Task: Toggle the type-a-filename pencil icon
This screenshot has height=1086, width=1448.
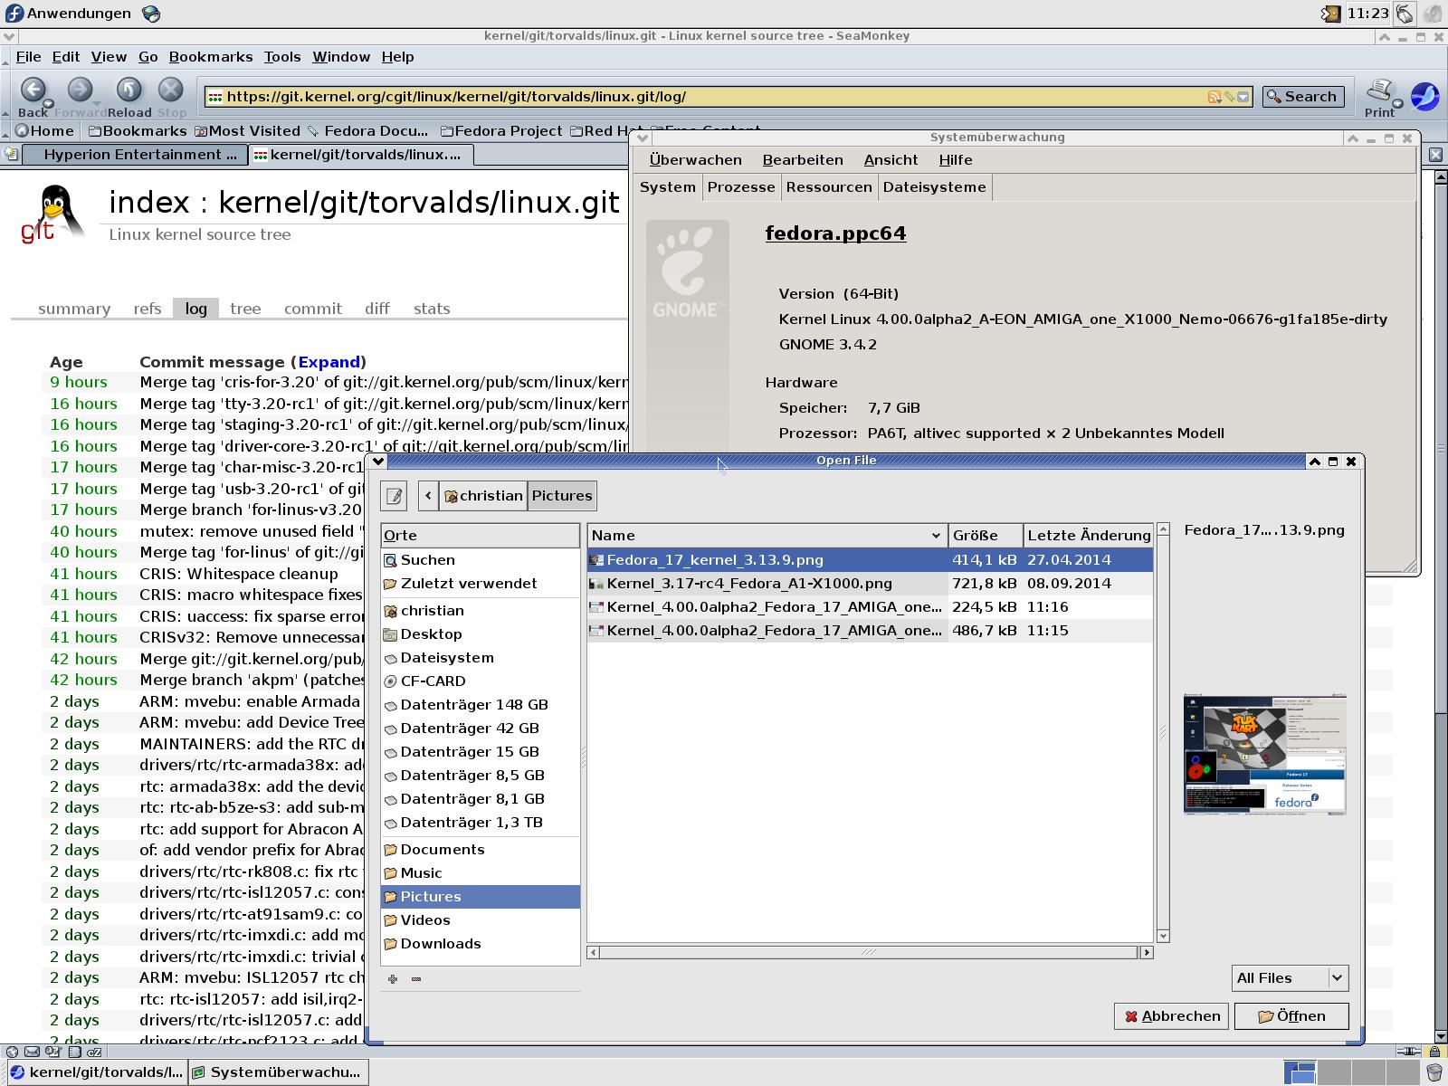Action: pyautogui.click(x=394, y=496)
